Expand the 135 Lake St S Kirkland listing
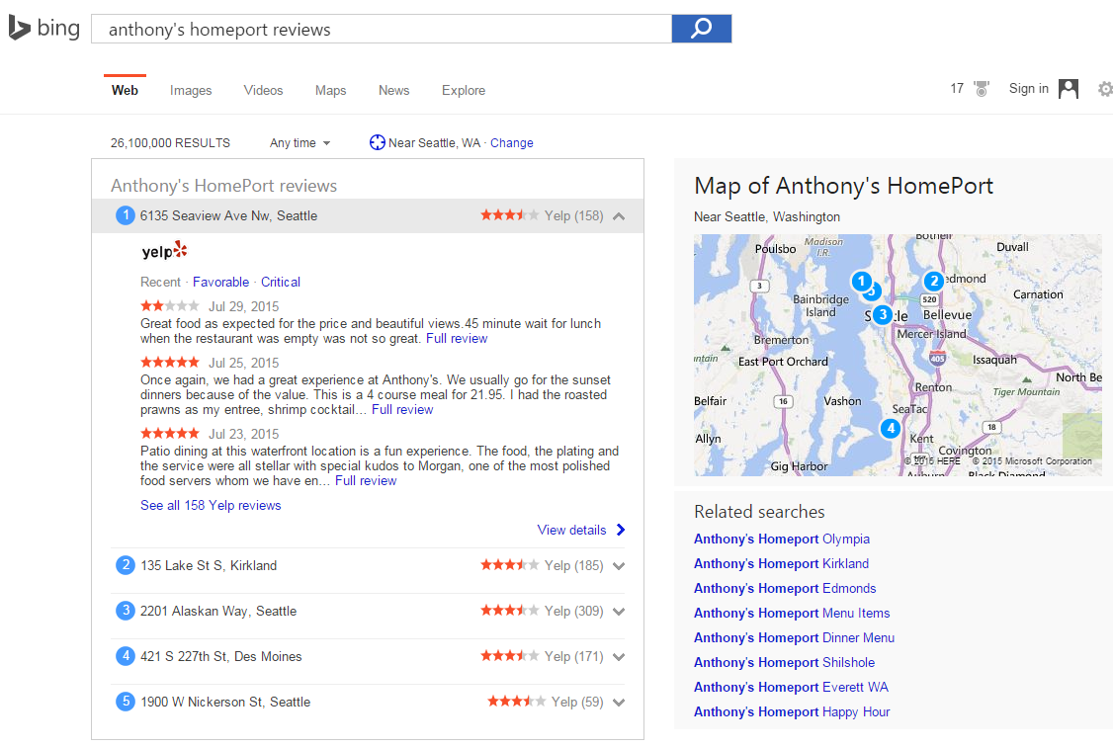The width and height of the screenshot is (1113, 748). coord(619,566)
